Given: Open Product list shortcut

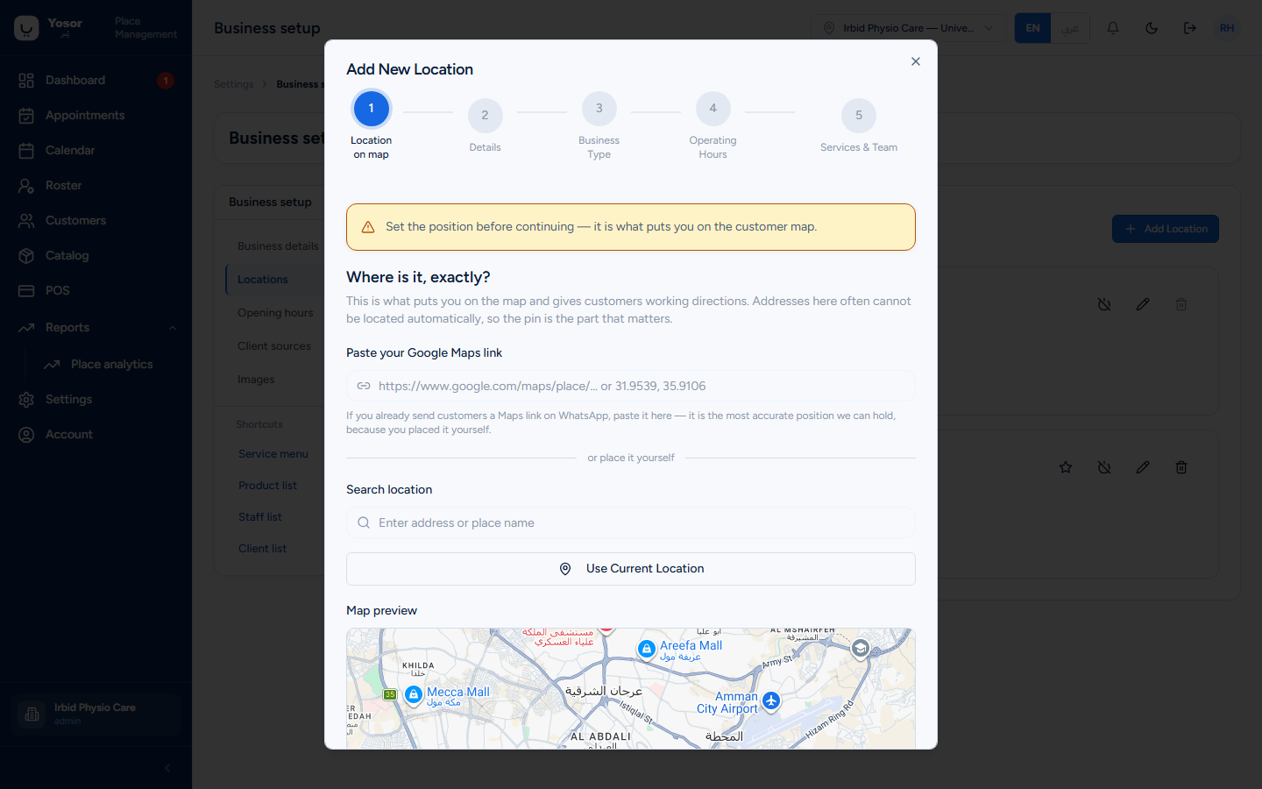Looking at the screenshot, I should pos(267,486).
